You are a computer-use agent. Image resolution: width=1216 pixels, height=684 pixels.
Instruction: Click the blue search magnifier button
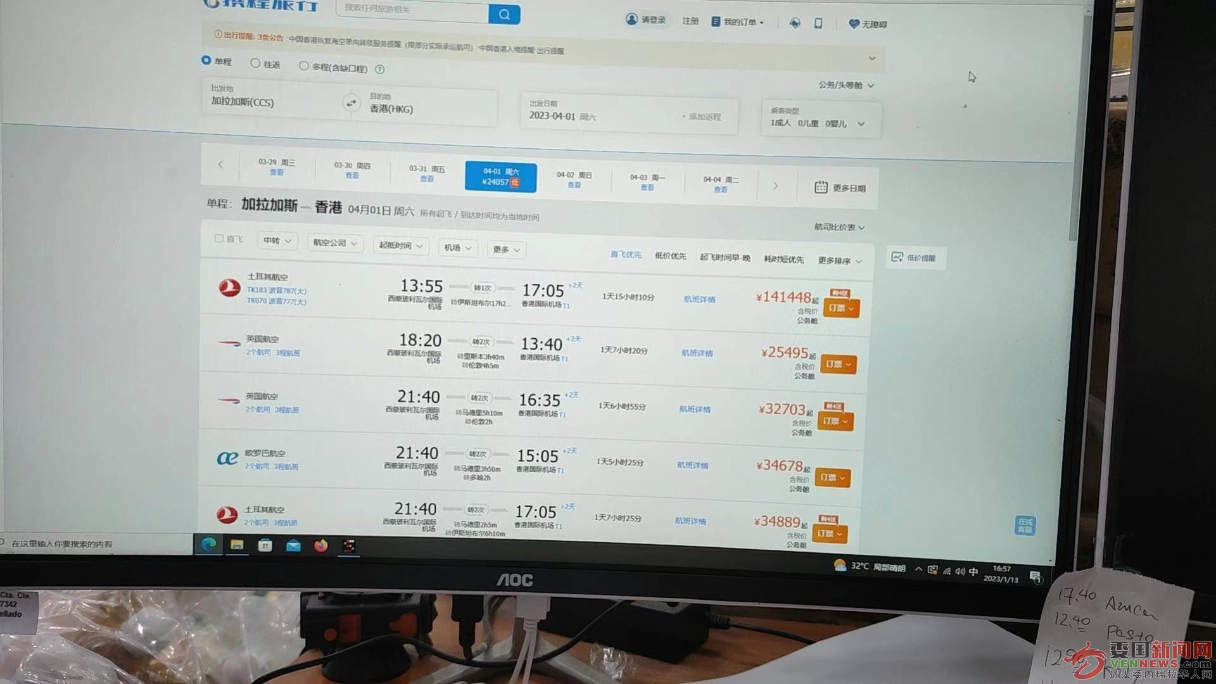pos(504,14)
